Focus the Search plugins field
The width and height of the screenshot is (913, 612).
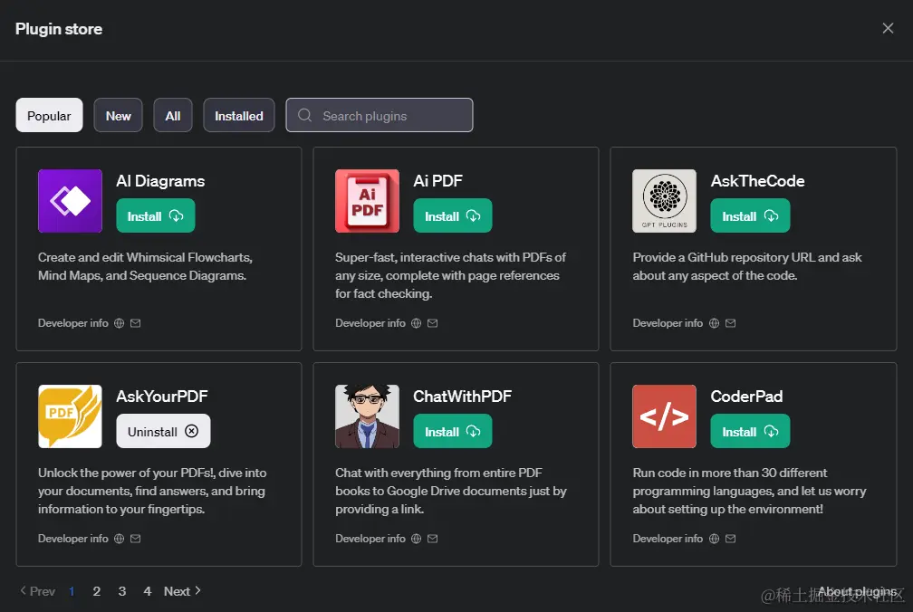pyautogui.click(x=379, y=115)
